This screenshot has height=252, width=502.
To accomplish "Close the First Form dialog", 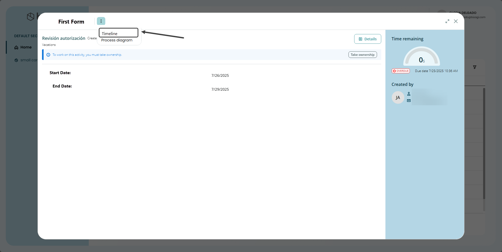I will 456,21.
